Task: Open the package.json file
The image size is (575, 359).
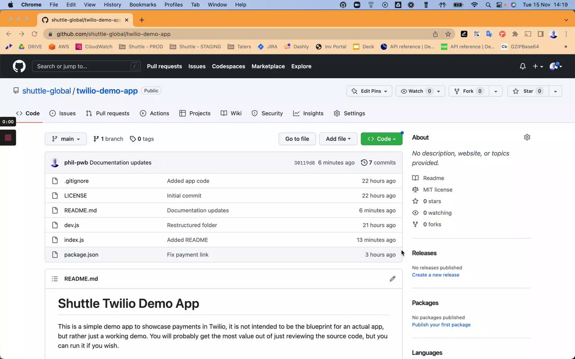Action: click(81, 255)
